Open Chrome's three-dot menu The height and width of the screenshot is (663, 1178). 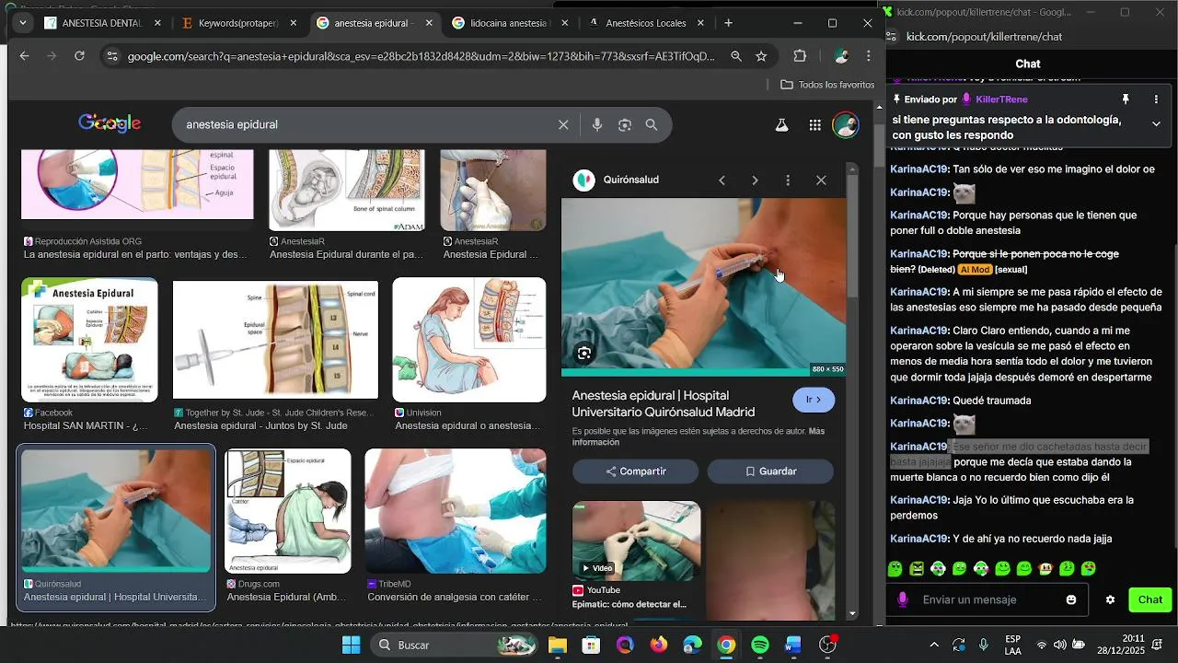click(x=869, y=56)
